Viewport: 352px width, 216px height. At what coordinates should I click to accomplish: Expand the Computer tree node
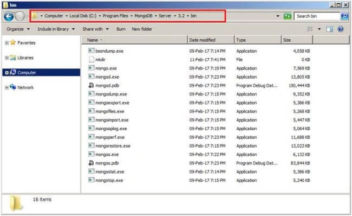pyautogui.click(x=6, y=72)
